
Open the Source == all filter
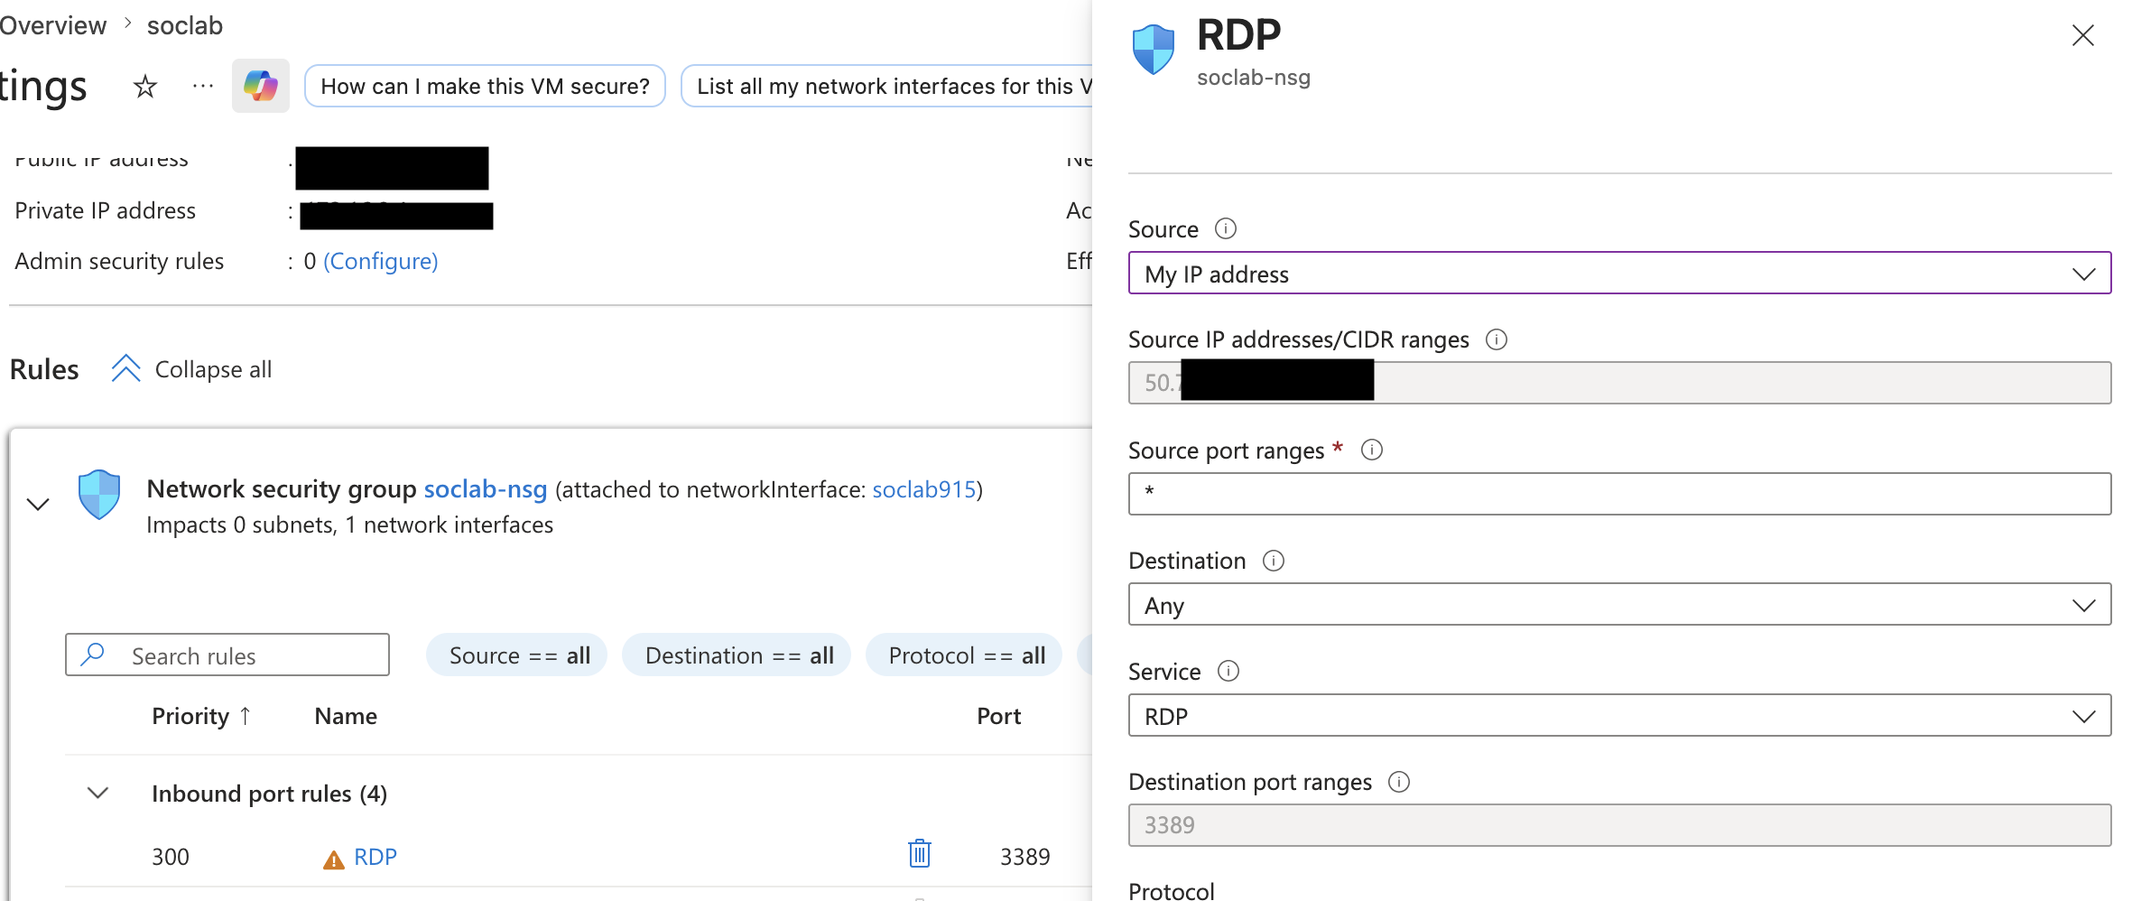pyautogui.click(x=517, y=655)
